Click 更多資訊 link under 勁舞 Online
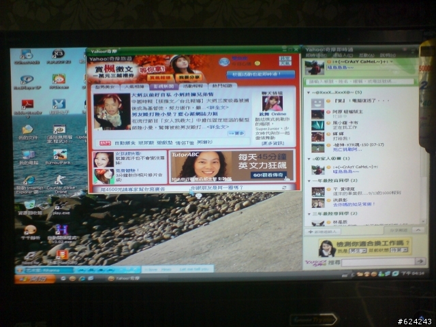436x327 pixels. pos(272,143)
